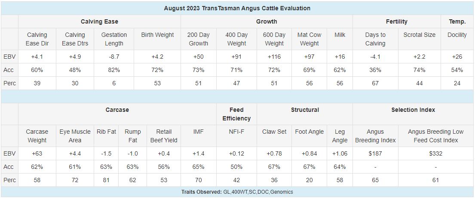
Task: Select the Days to Calving header
Action: [375, 39]
